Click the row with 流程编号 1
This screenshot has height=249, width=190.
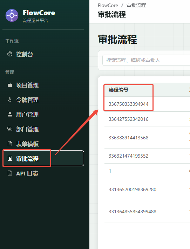pyautogui.click(x=147, y=171)
